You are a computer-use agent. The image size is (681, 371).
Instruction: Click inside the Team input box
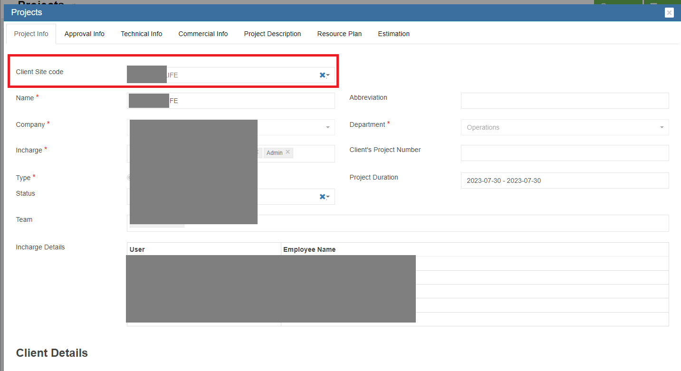tap(423, 223)
